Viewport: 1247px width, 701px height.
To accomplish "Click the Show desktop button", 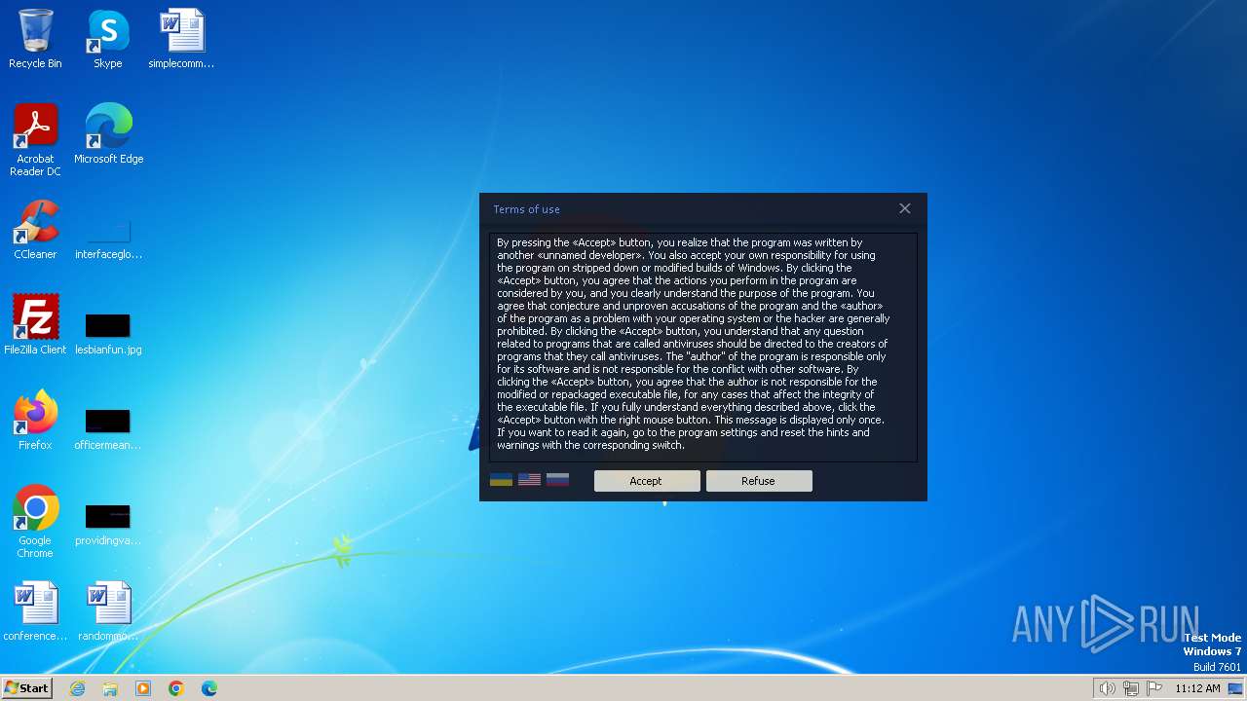I will click(x=1236, y=688).
